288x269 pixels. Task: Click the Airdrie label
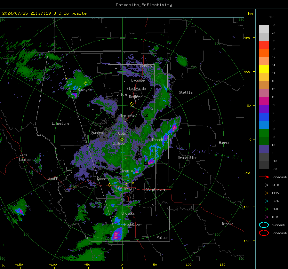(126, 171)
